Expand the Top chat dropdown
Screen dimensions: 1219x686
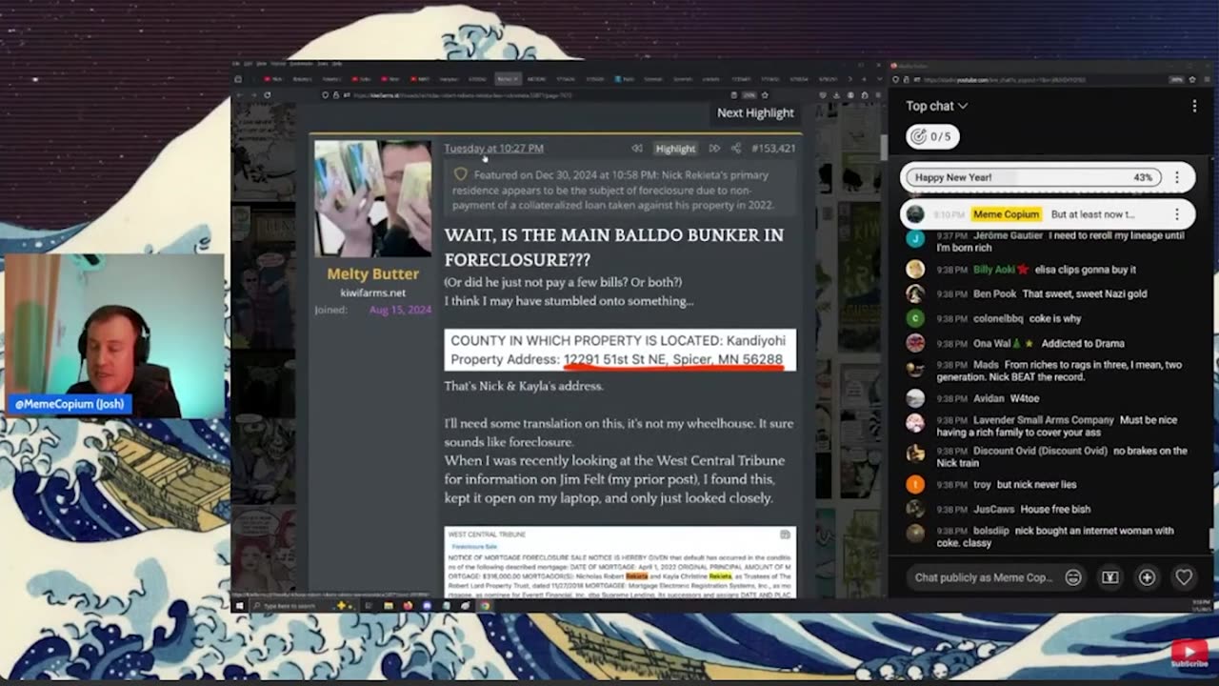936,106
